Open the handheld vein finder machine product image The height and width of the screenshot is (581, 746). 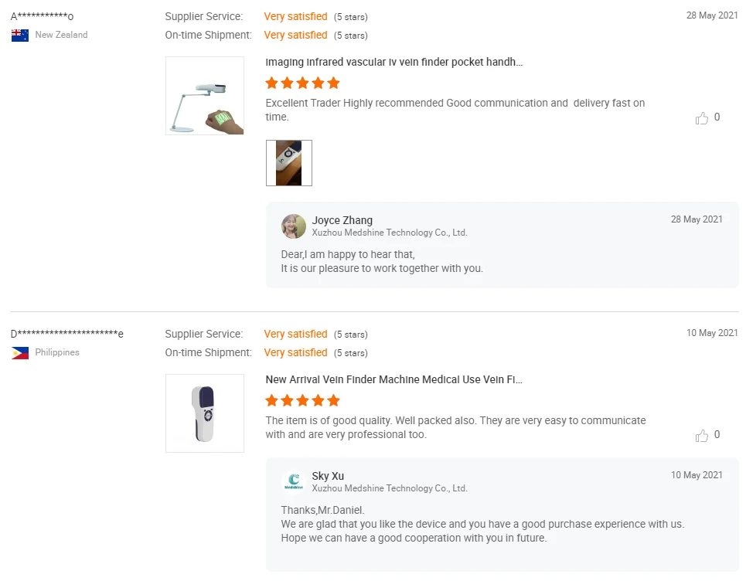tap(205, 413)
